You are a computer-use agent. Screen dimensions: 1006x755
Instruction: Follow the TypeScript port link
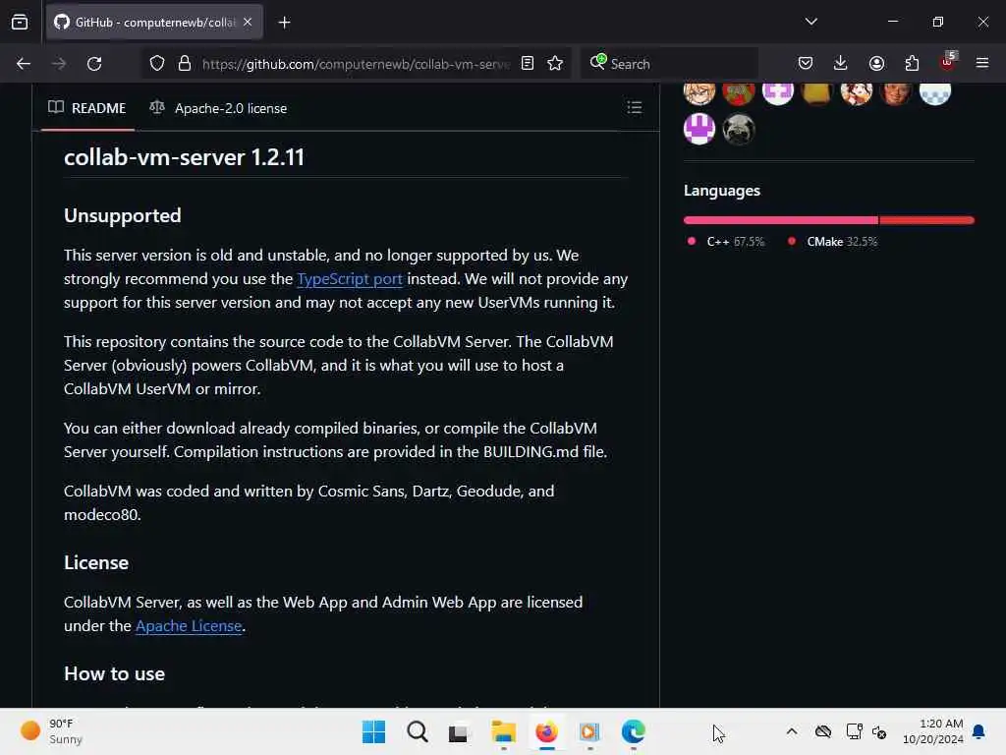[x=350, y=278]
